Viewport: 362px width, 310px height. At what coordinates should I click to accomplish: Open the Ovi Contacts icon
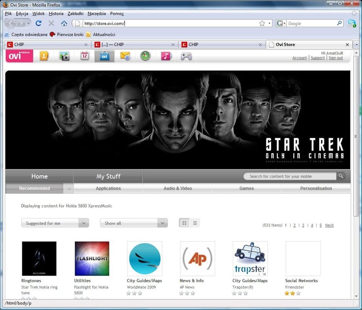click(x=44, y=56)
